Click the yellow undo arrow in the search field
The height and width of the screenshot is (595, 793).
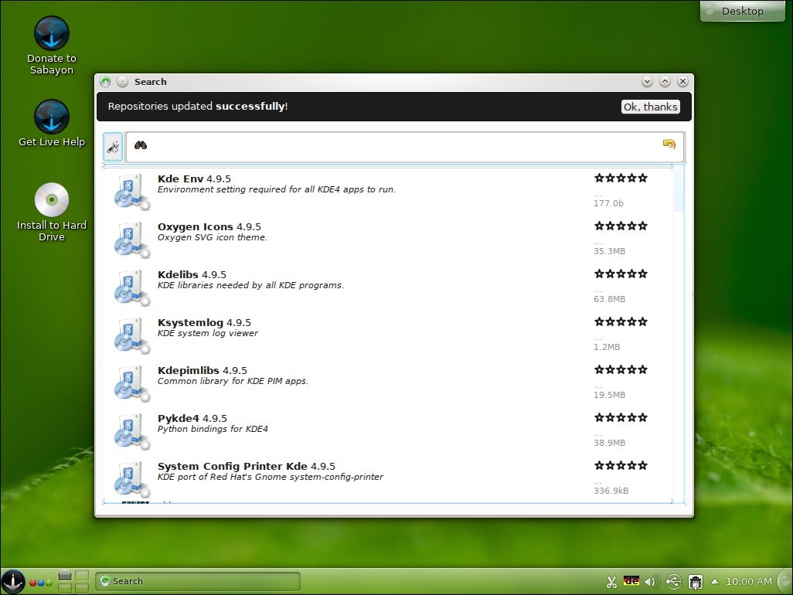[x=669, y=144]
